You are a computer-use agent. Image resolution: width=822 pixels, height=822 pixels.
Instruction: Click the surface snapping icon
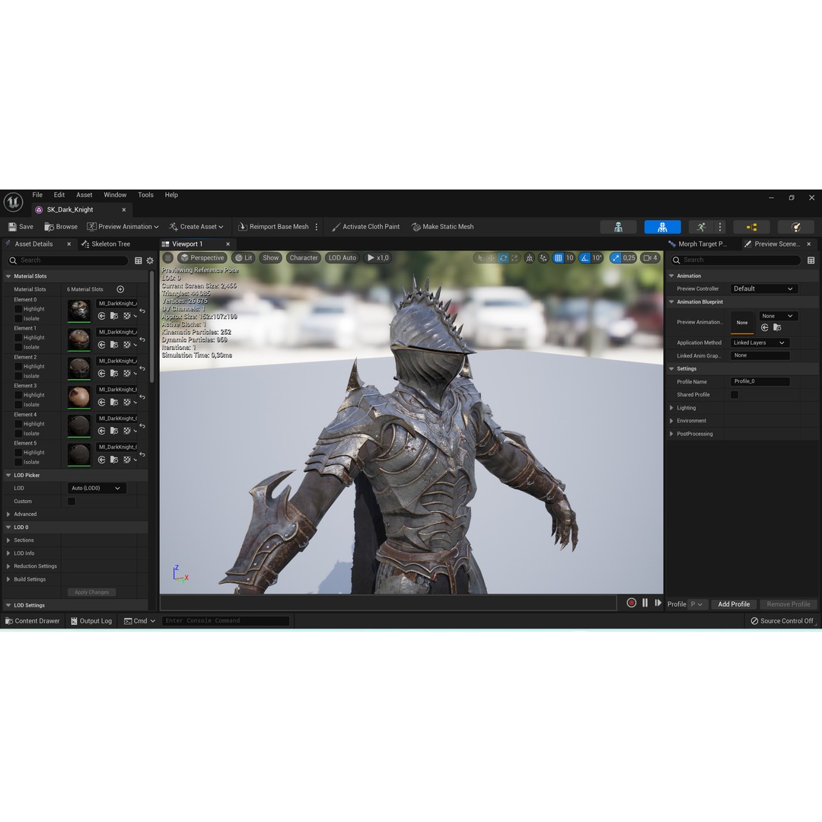coord(543,258)
